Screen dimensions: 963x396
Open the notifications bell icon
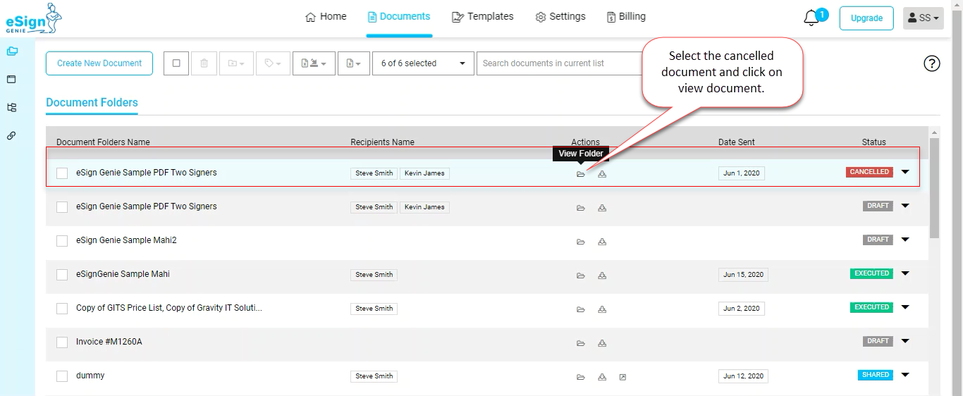click(x=812, y=18)
